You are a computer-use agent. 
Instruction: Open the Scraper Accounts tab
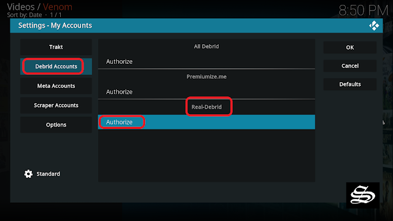56,105
